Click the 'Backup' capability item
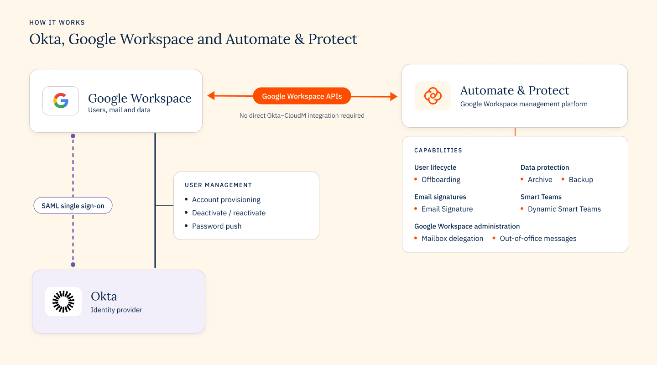 (x=581, y=180)
